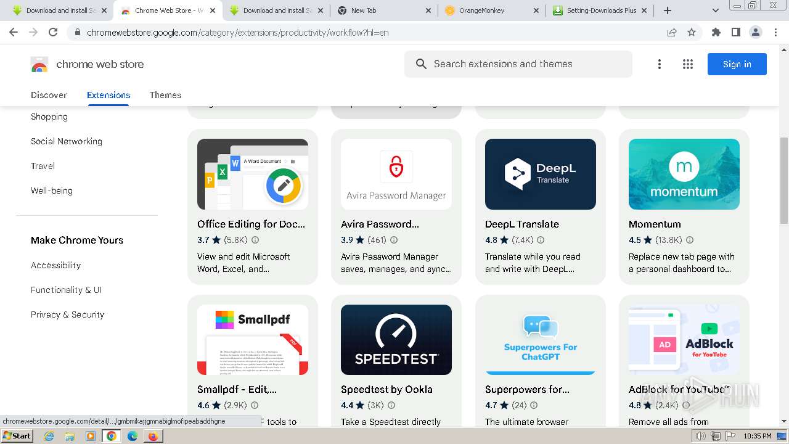Click the info icon next to Speedtest rating
The height and width of the screenshot is (444, 789).
(391, 406)
